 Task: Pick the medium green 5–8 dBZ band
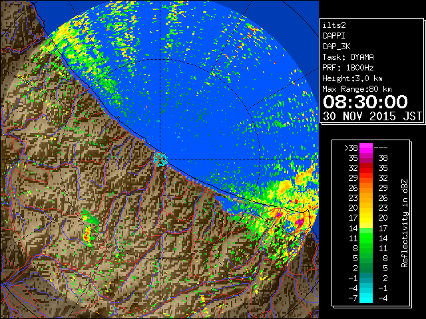coord(366,259)
